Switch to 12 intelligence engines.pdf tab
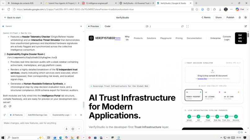Screen dimensions: 250x140 pos(99,3)
